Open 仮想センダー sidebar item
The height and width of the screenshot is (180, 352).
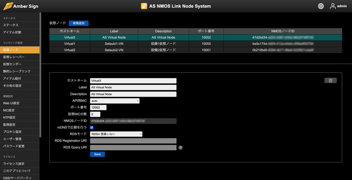pyautogui.click(x=20, y=64)
